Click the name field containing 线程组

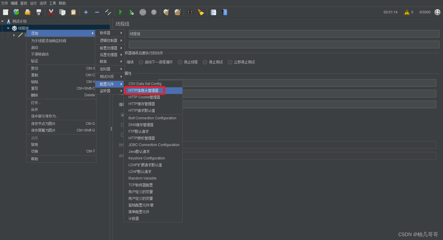284,34
